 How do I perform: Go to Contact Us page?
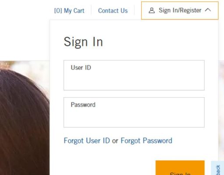point(113,10)
